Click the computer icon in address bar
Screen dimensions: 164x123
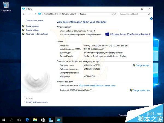click(40, 14)
